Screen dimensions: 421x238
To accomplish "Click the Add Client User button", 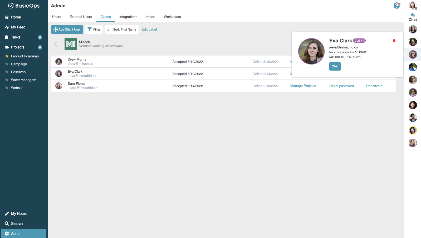I will click(x=67, y=29).
